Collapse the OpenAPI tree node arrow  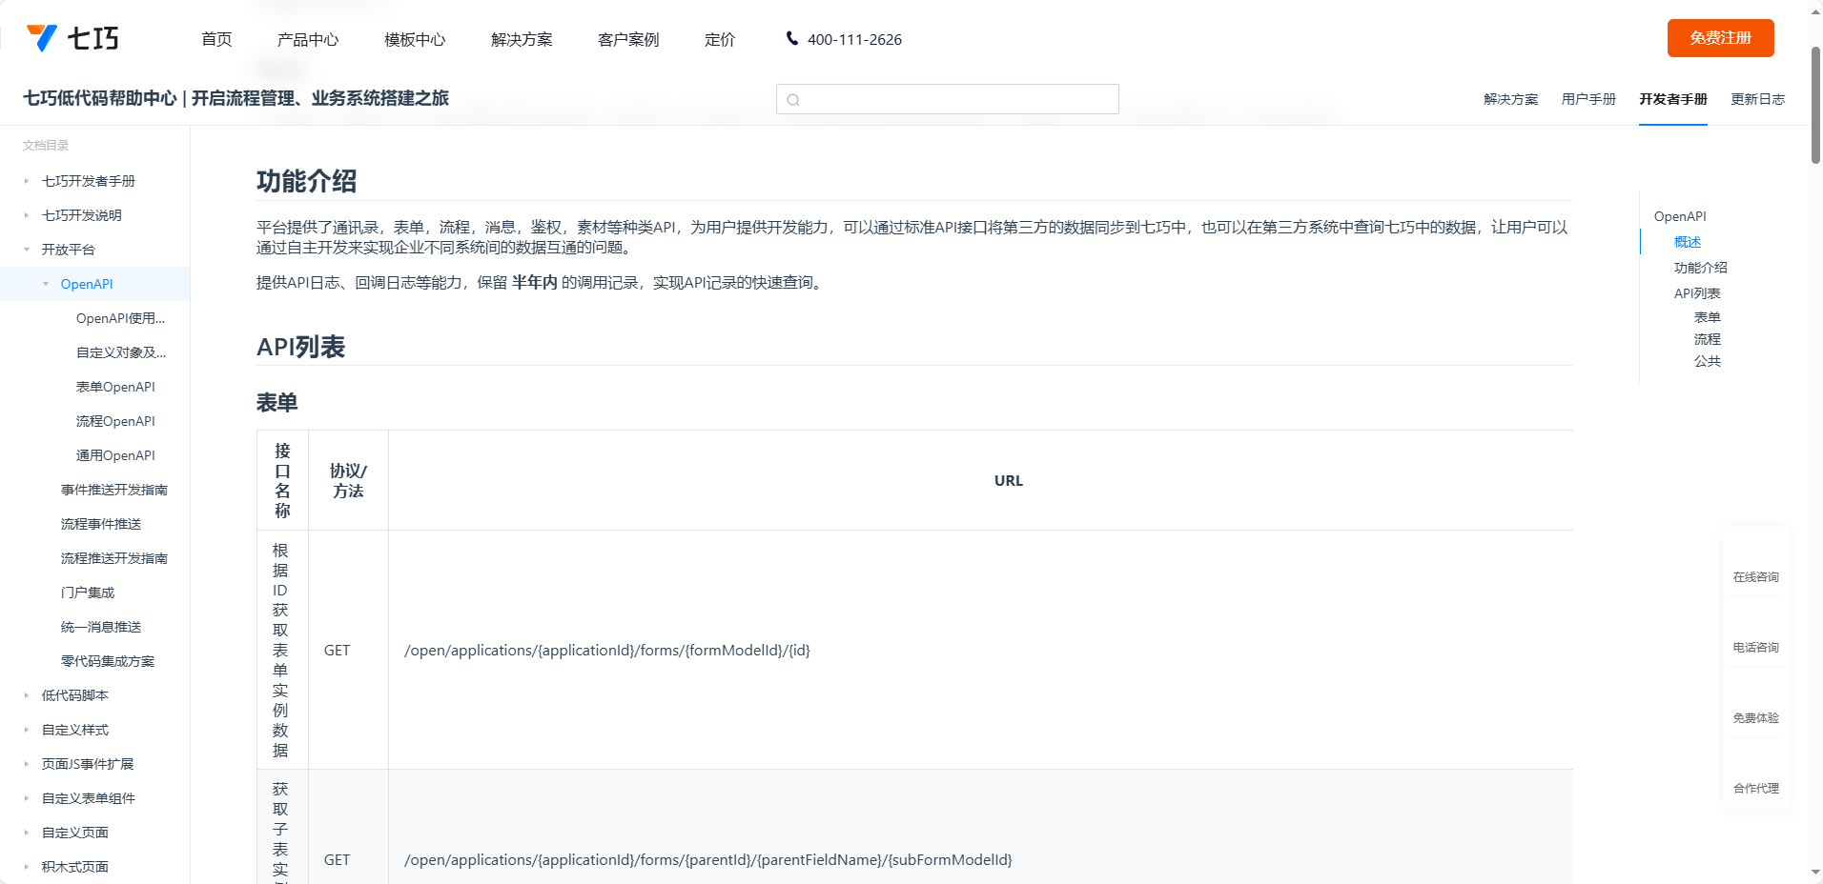click(x=46, y=284)
